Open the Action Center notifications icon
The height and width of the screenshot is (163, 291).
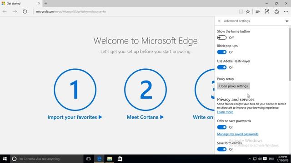click(265, 159)
